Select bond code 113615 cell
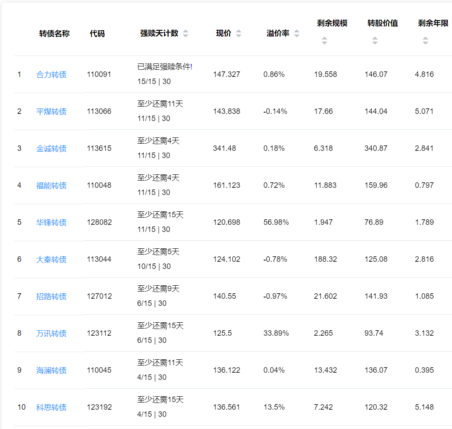452x429 pixels. (99, 148)
